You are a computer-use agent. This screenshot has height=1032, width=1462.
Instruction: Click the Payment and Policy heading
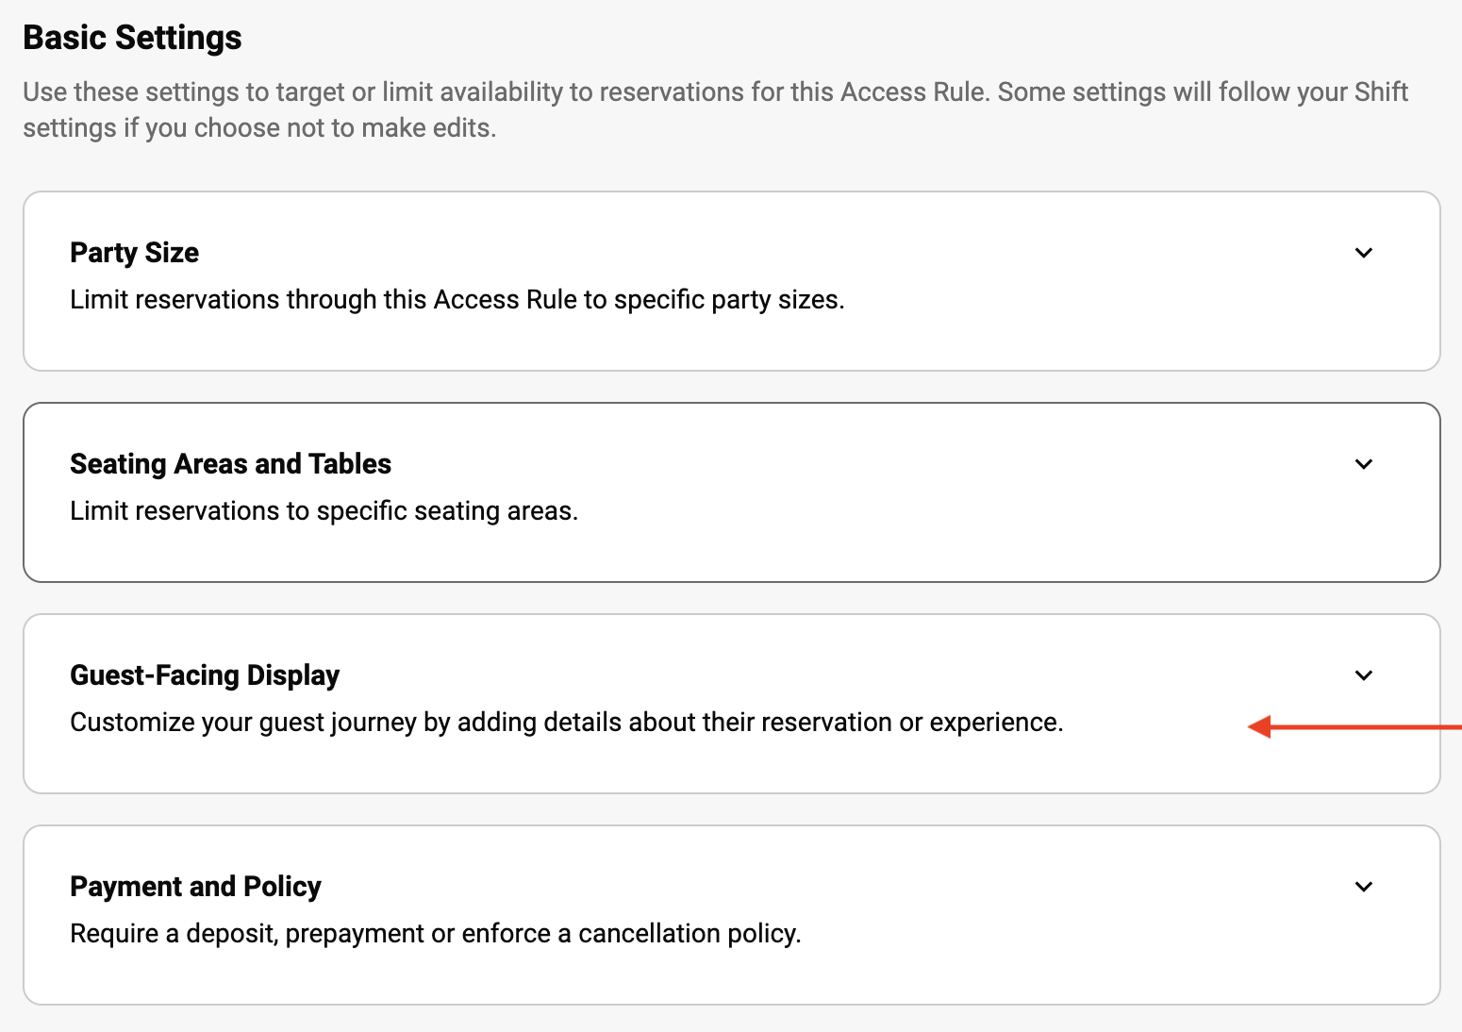[x=195, y=887]
